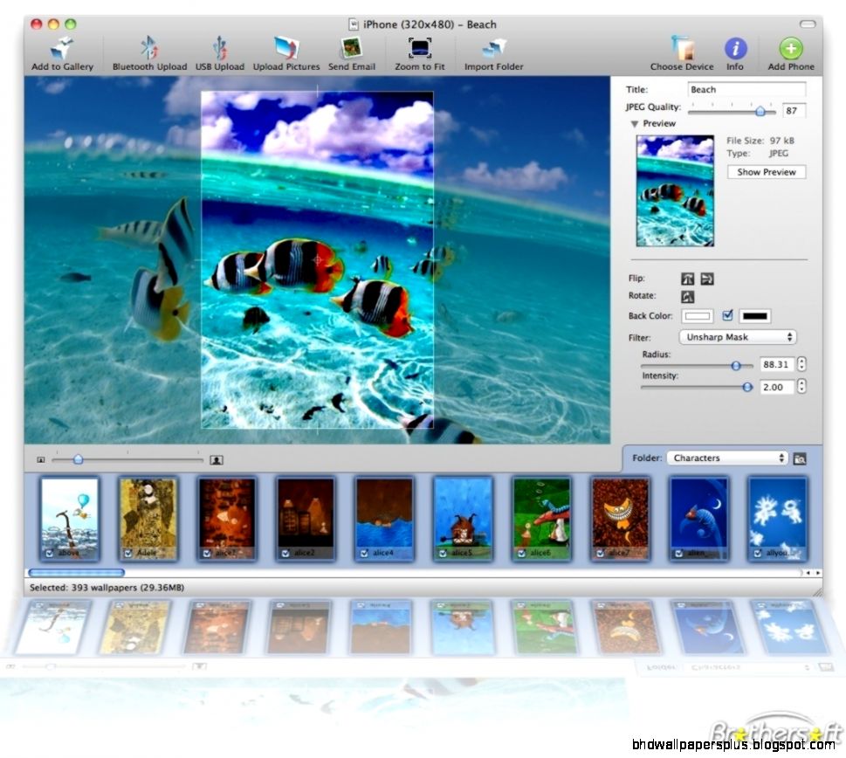Click the large thumbnail size icon
The height and width of the screenshot is (758, 846).
pyautogui.click(x=216, y=459)
